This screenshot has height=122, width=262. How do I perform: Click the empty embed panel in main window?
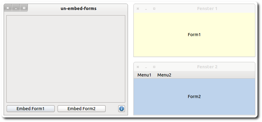pyautogui.click(x=66, y=59)
